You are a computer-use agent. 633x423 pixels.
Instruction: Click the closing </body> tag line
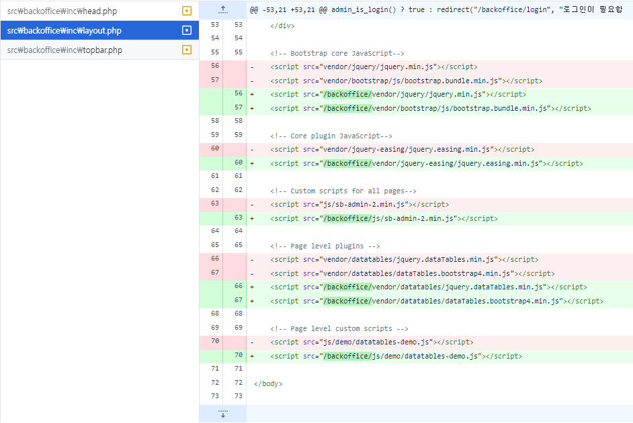(268, 383)
